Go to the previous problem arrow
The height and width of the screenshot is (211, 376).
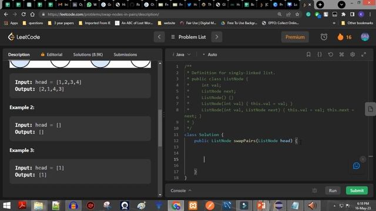tap(159, 37)
